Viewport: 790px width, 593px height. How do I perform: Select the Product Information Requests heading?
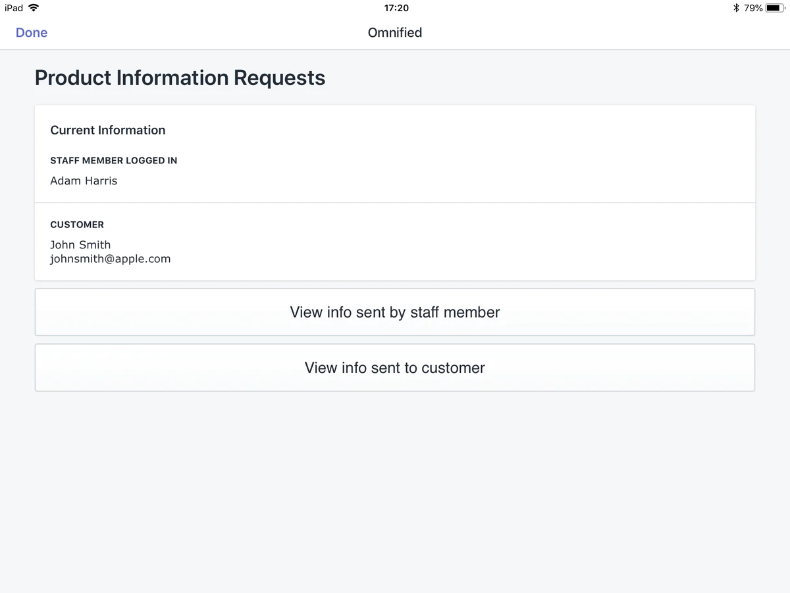pyautogui.click(x=180, y=78)
